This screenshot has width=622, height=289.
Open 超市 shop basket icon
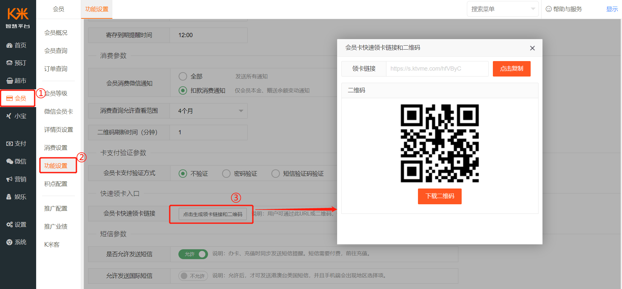point(9,81)
